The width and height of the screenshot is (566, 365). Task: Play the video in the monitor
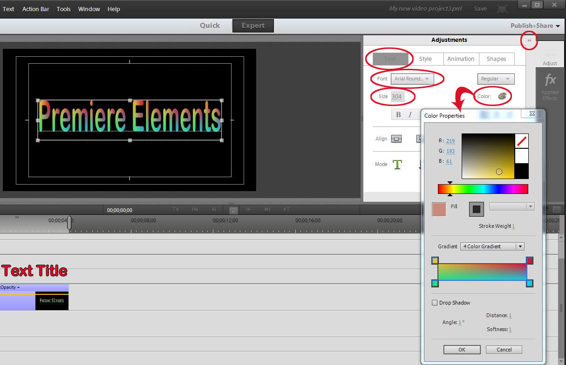(234, 210)
